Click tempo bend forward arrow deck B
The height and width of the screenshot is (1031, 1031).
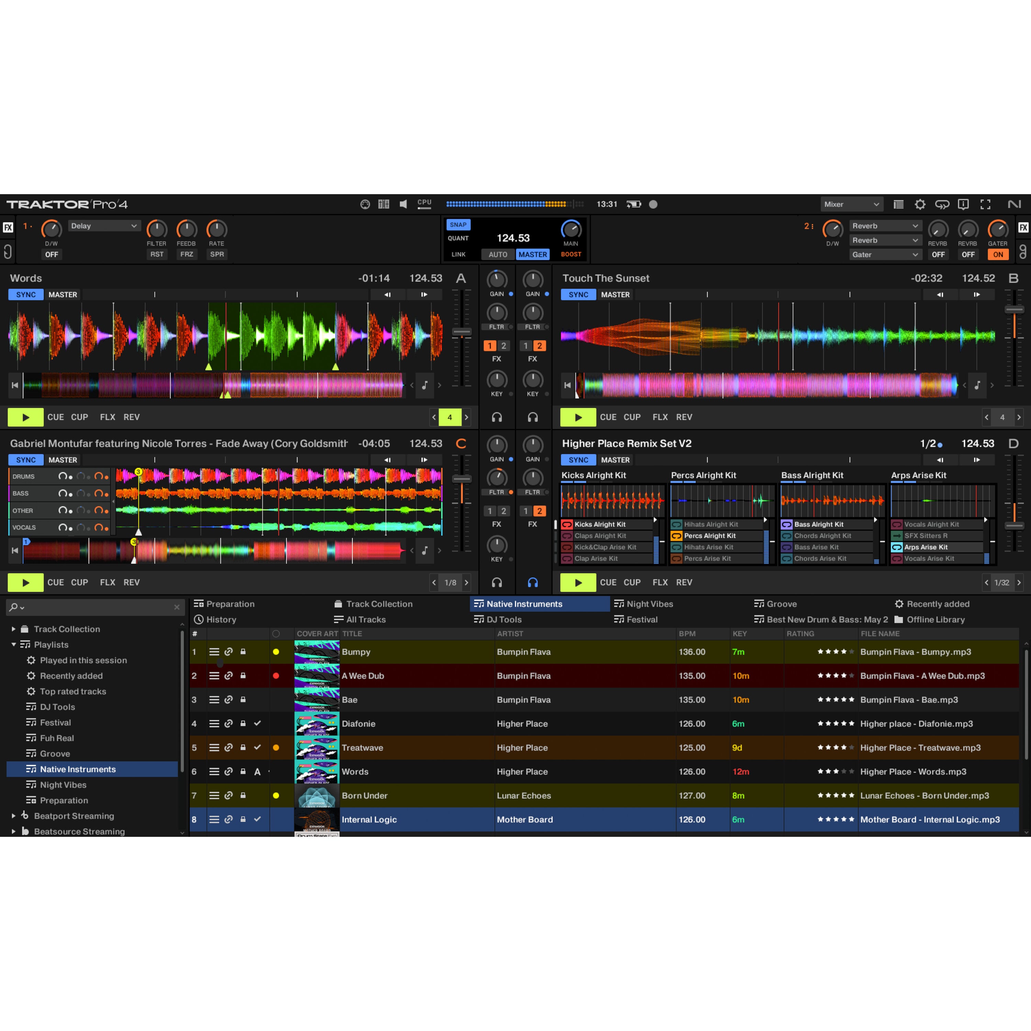pyautogui.click(x=977, y=295)
